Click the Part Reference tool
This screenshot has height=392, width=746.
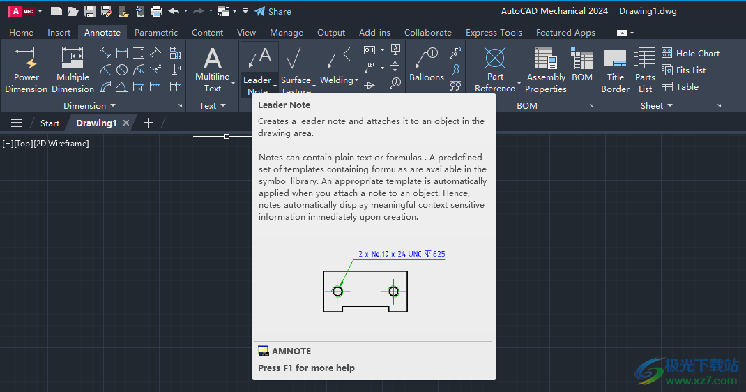coord(495,70)
